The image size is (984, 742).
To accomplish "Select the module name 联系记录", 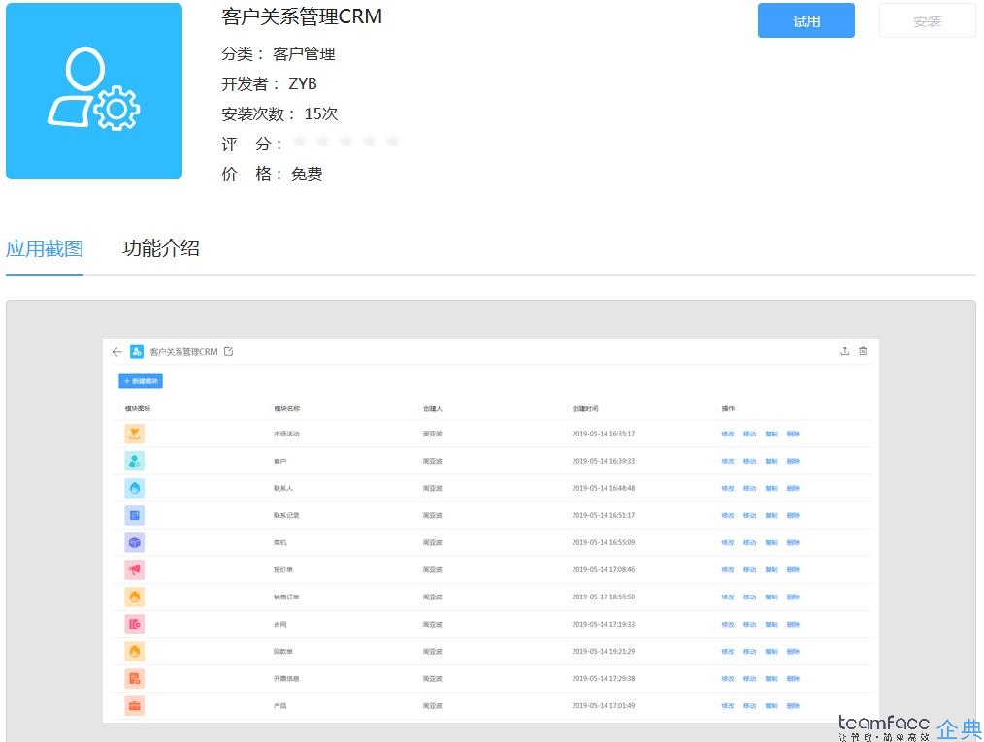I will click(x=286, y=516).
